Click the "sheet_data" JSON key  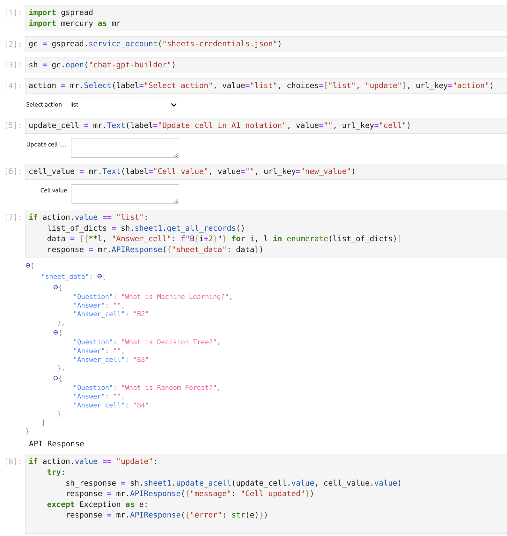[x=65, y=277]
